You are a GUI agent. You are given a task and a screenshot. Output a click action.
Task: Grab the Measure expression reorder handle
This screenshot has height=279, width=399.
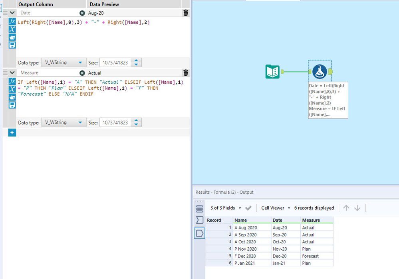(x=5, y=72)
